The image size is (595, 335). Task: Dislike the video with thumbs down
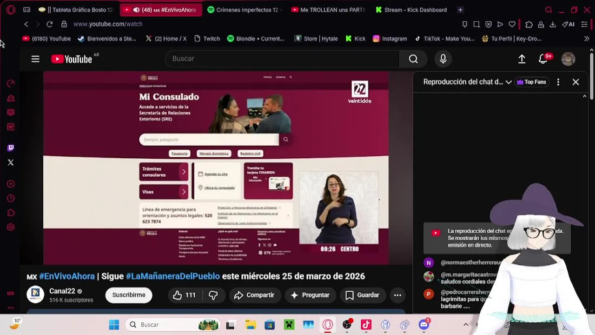[x=213, y=295]
